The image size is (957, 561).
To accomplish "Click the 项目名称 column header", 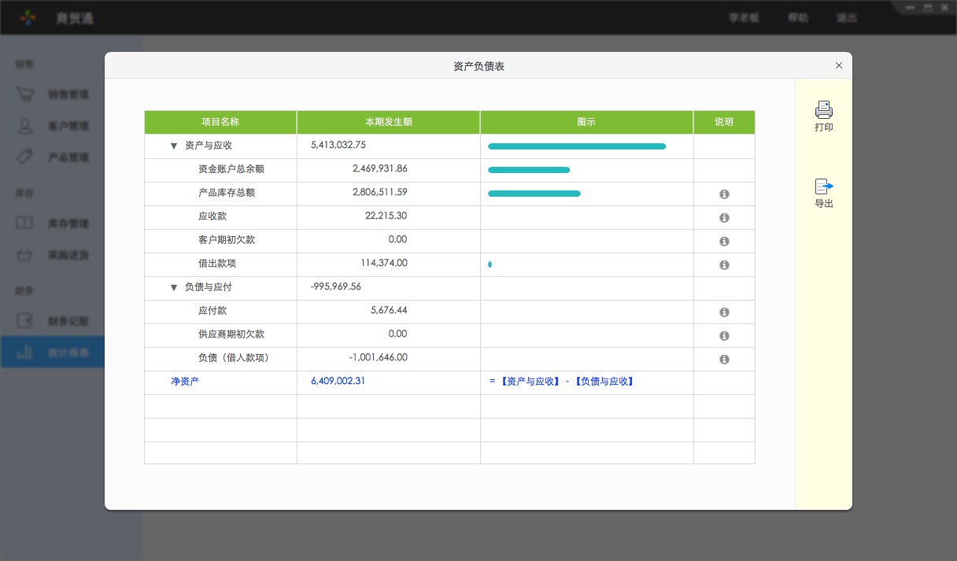I will coord(220,122).
